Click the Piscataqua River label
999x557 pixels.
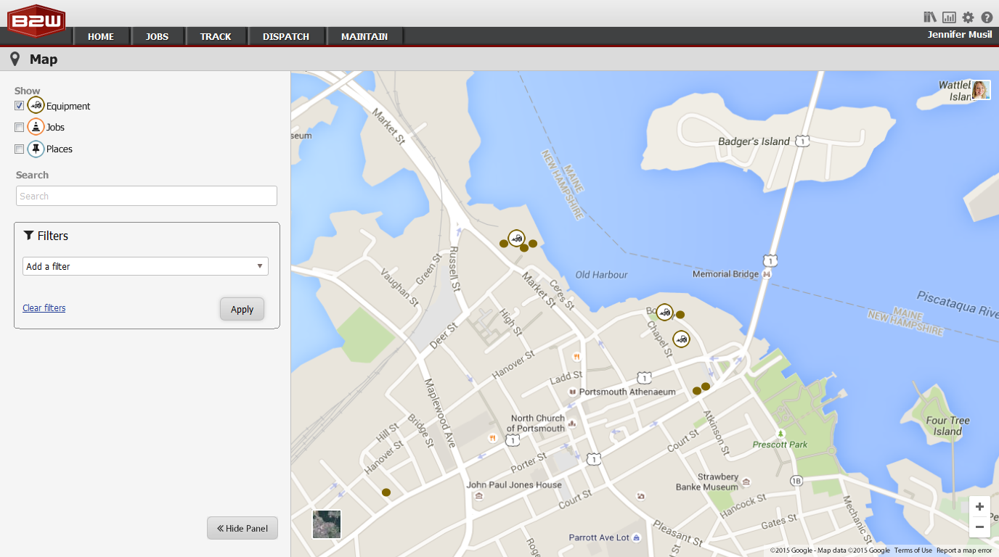[x=957, y=303]
